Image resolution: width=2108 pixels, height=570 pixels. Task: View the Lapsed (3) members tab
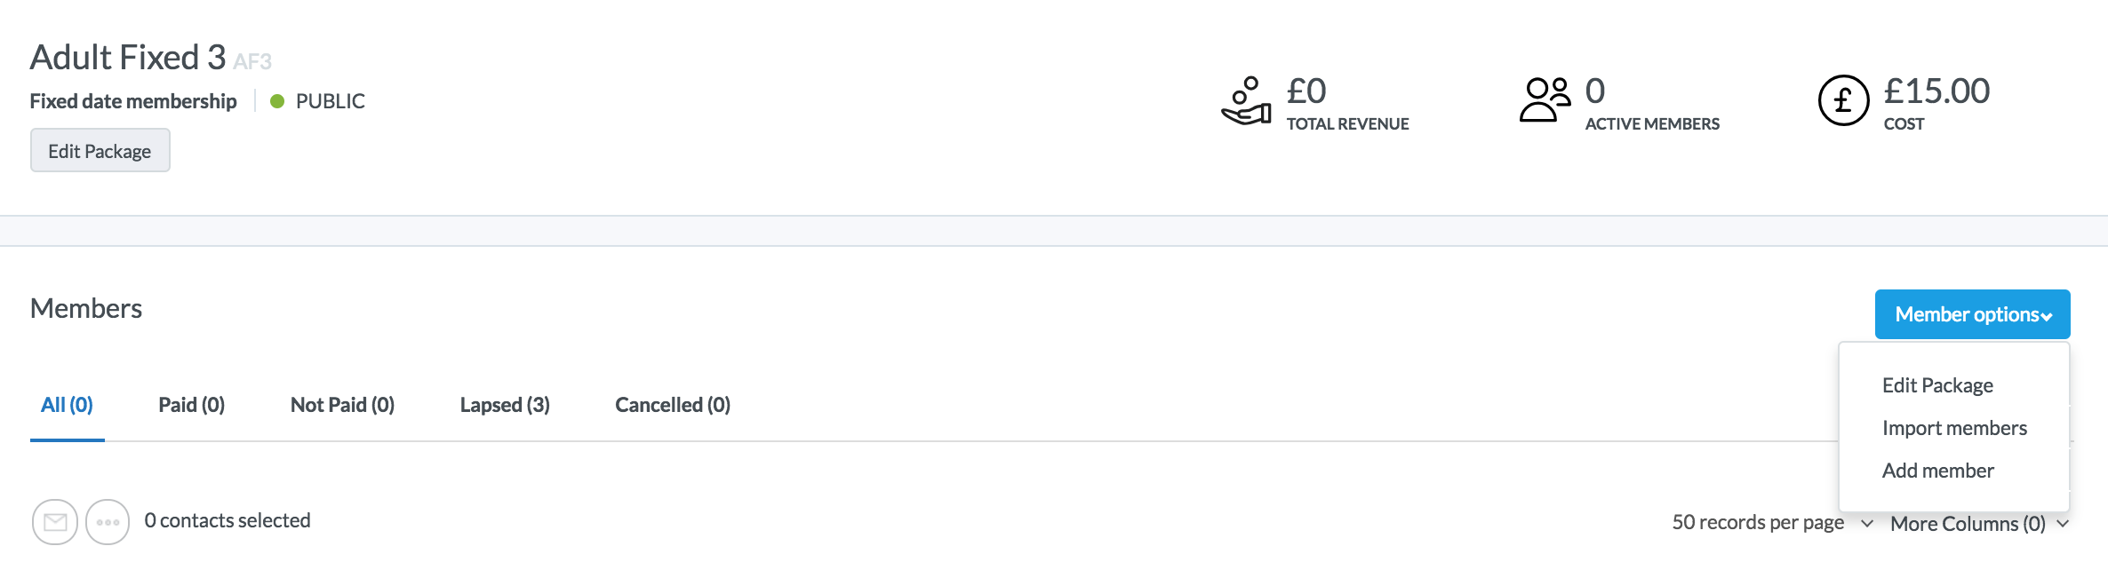point(505,405)
